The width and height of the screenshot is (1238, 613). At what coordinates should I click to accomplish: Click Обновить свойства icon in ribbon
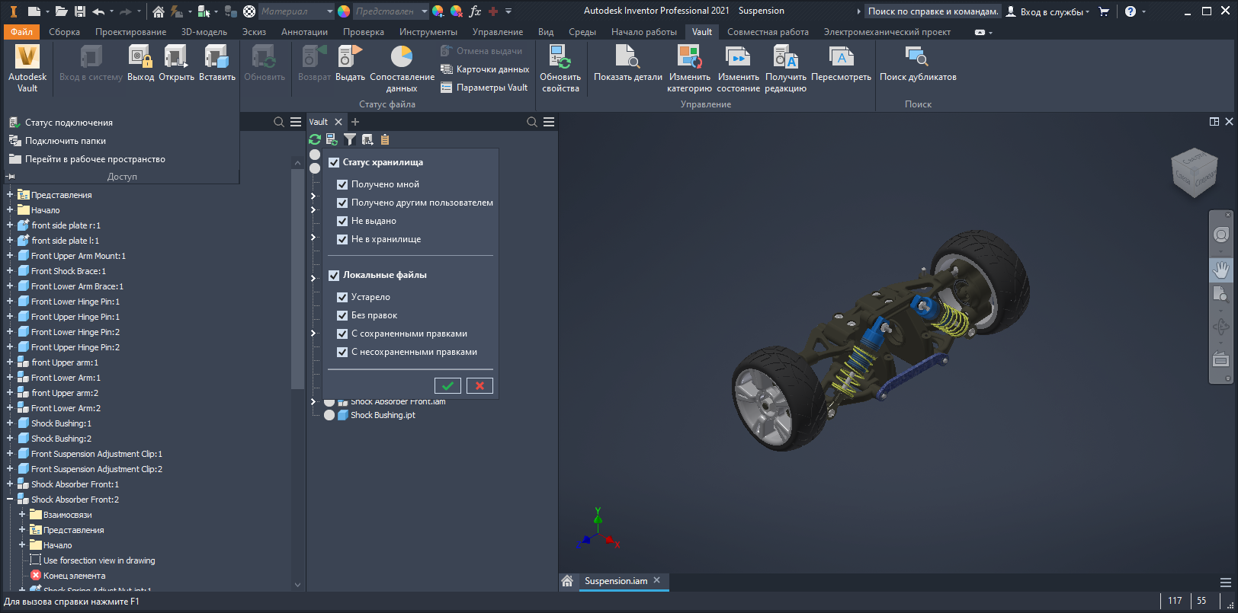coord(560,68)
